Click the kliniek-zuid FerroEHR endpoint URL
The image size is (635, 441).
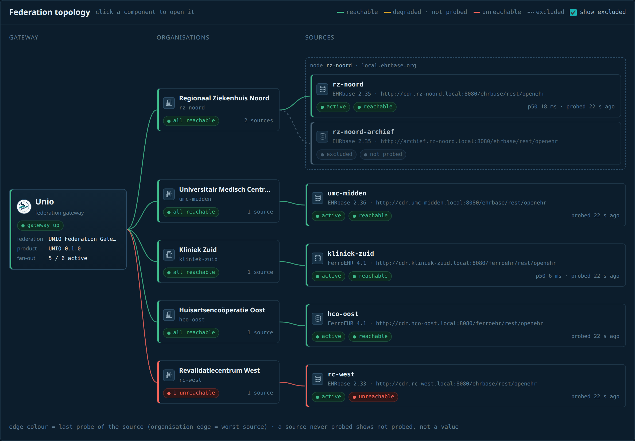point(466,263)
